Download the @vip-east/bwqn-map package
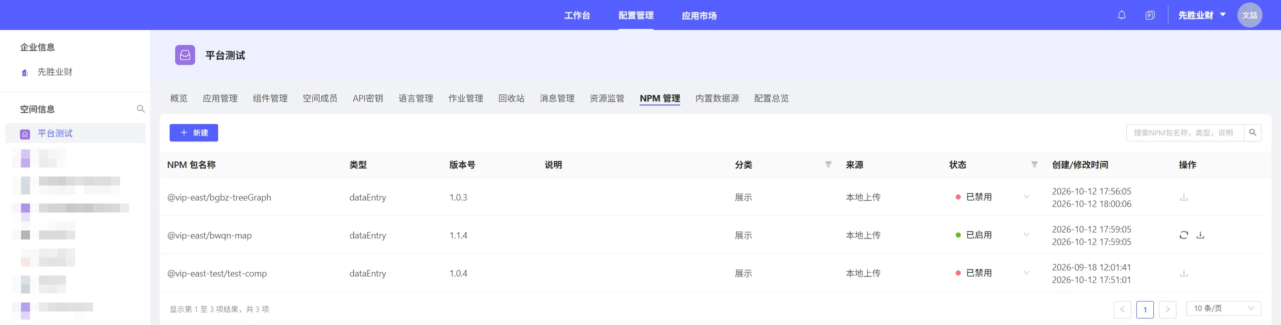1281x325 pixels. (1200, 235)
